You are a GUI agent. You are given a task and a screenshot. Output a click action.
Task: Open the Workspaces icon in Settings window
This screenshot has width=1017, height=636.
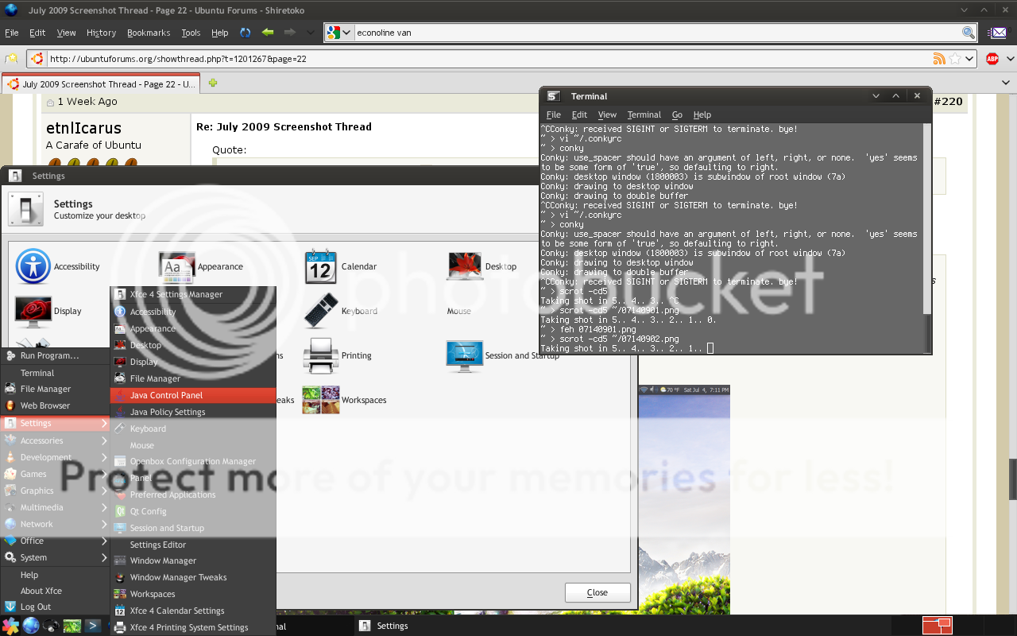coord(320,400)
